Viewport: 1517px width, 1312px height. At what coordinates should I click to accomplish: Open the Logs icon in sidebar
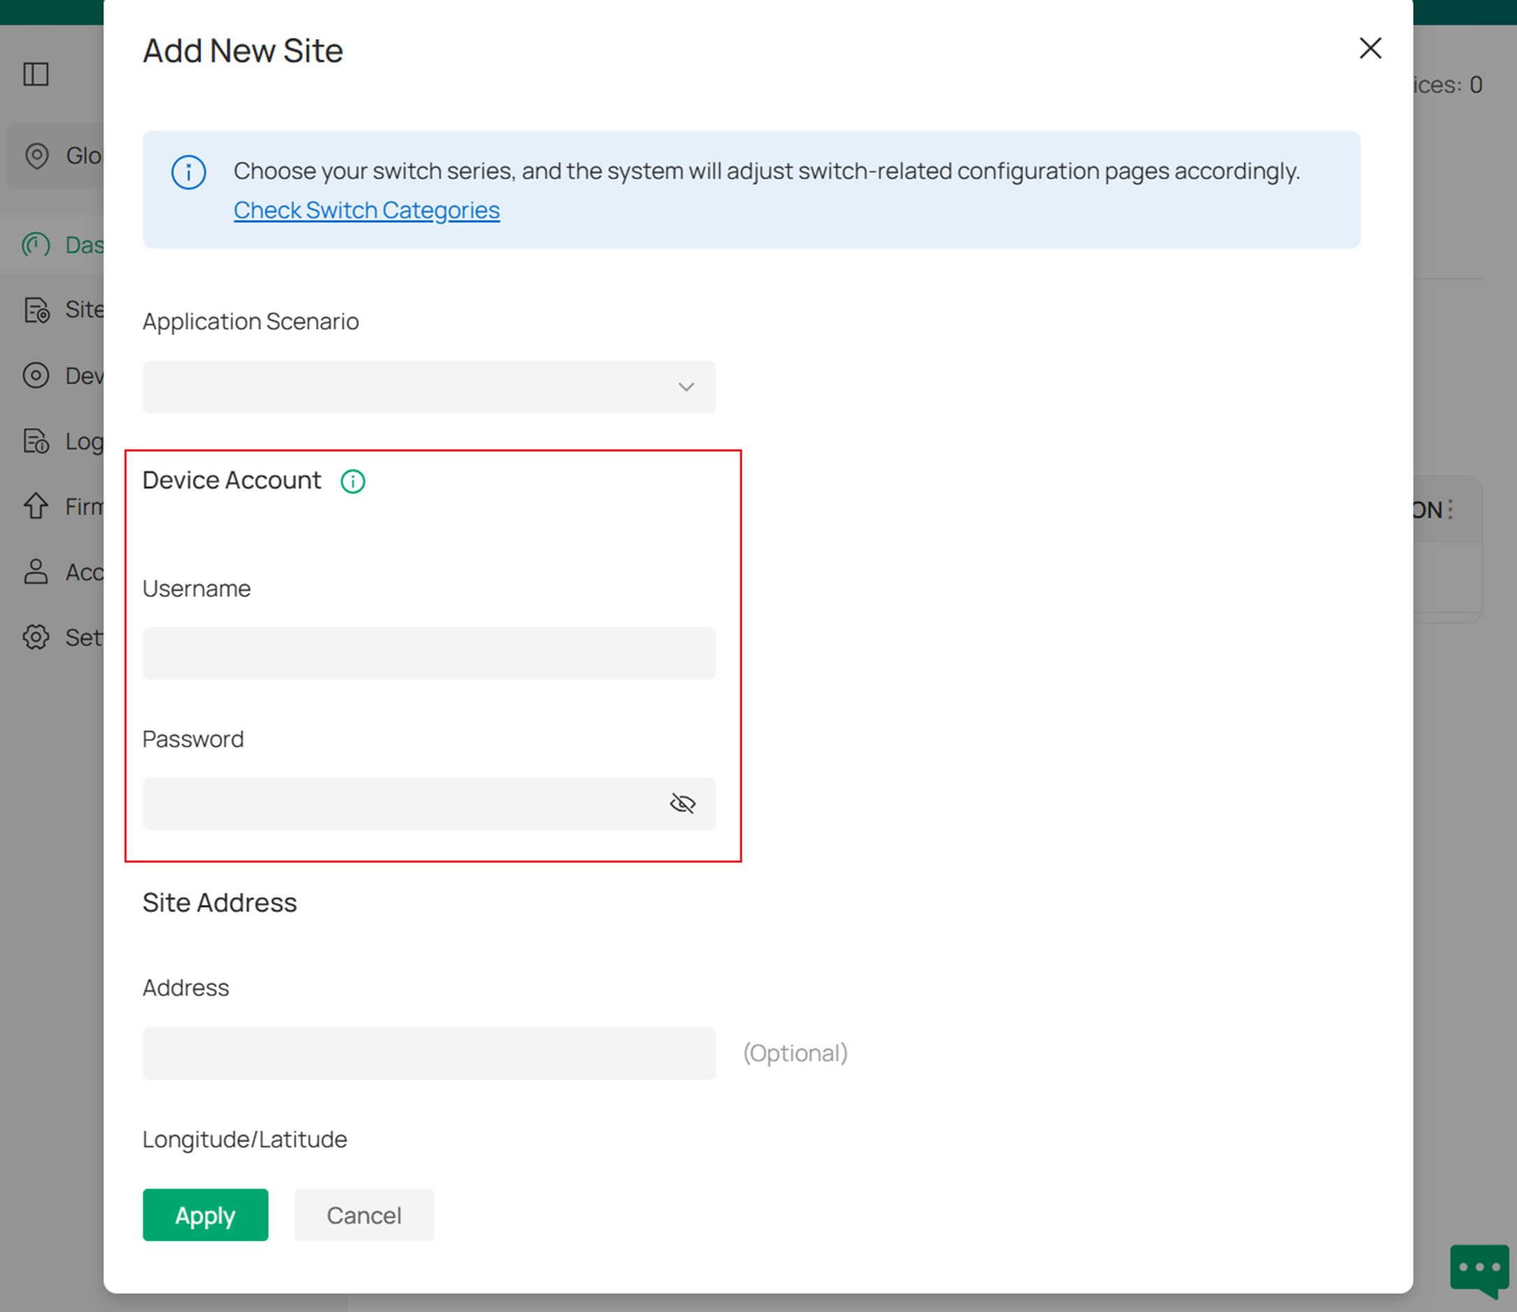[36, 441]
